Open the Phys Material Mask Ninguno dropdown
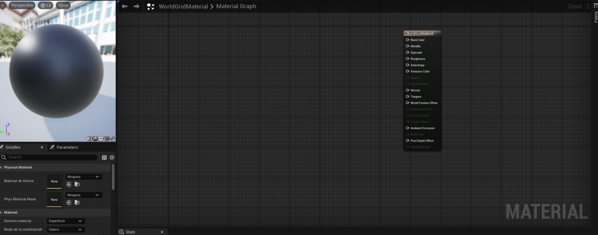Image resolution: width=598 pixels, height=235 pixels. tap(84, 195)
